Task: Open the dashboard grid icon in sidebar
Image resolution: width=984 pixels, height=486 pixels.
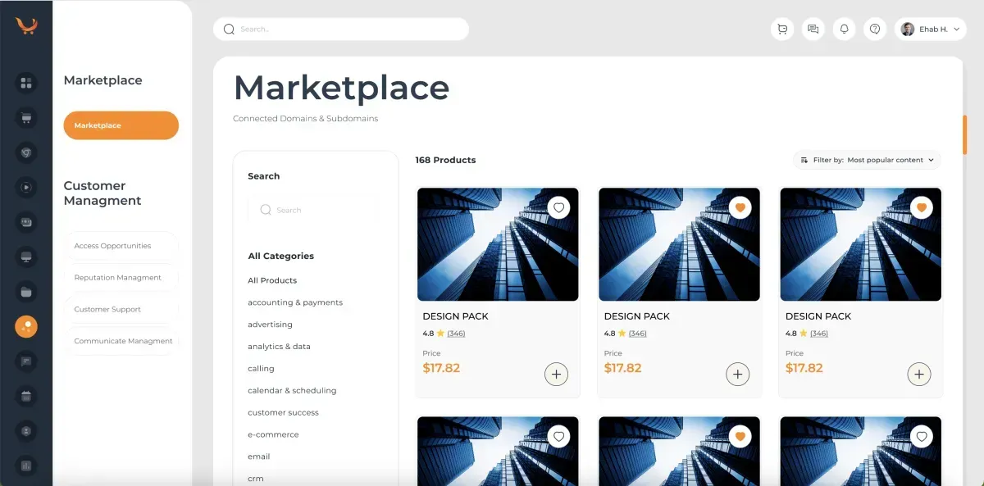Action: [26, 83]
